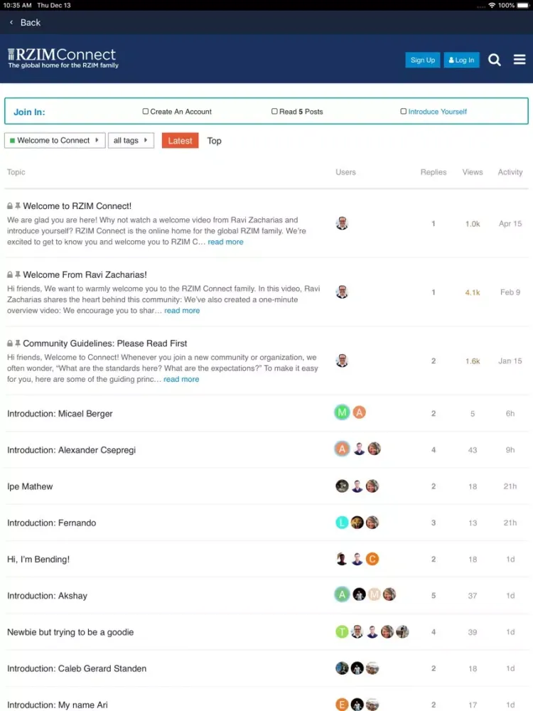Check the Create An Account box
533x711 pixels.
tap(146, 111)
